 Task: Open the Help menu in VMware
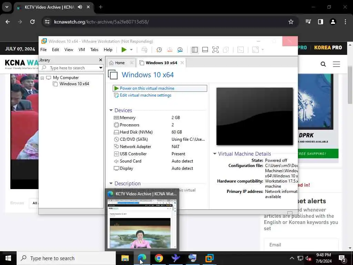(x=108, y=50)
